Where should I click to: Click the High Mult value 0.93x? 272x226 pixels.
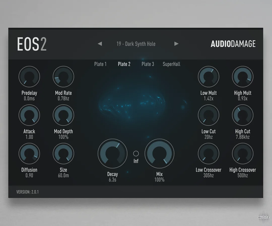pyautogui.click(x=243, y=99)
